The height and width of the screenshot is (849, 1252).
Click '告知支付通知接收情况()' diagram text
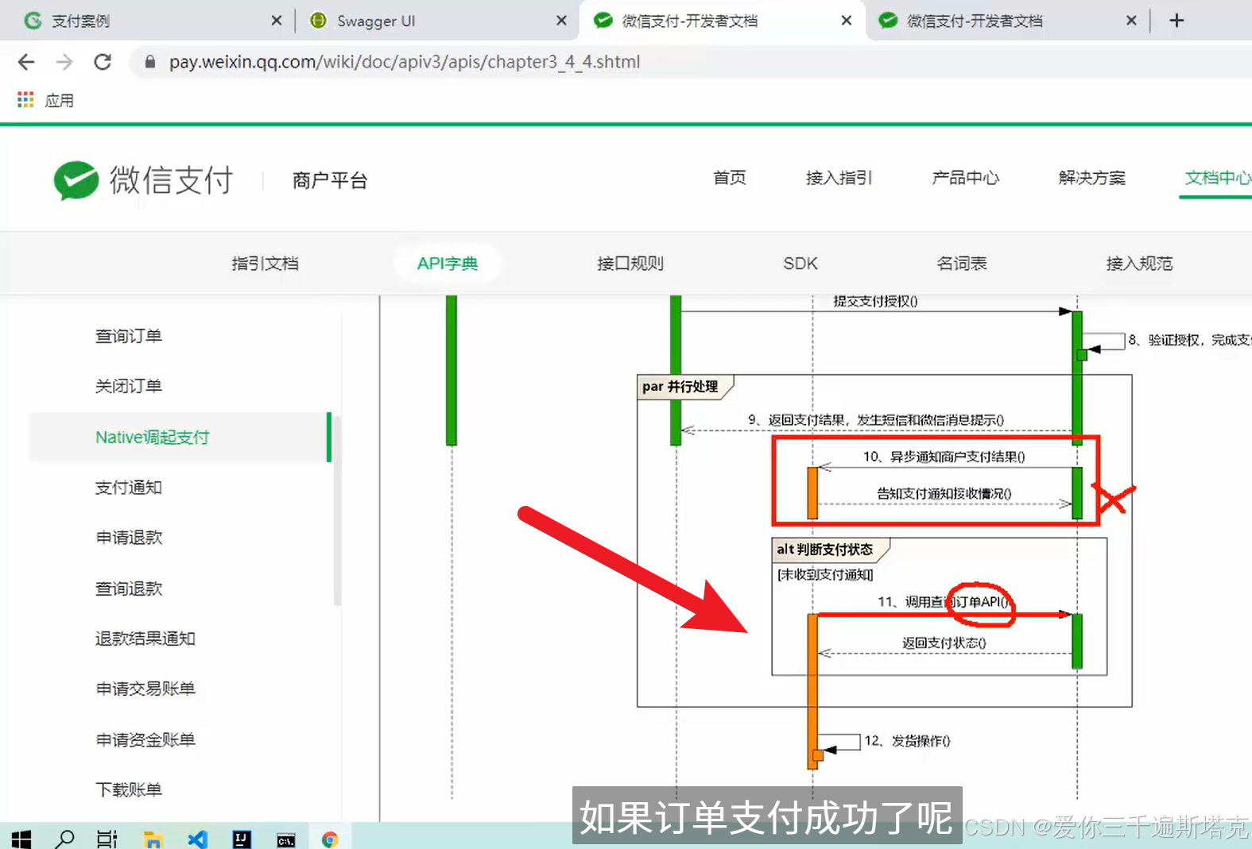click(x=944, y=494)
